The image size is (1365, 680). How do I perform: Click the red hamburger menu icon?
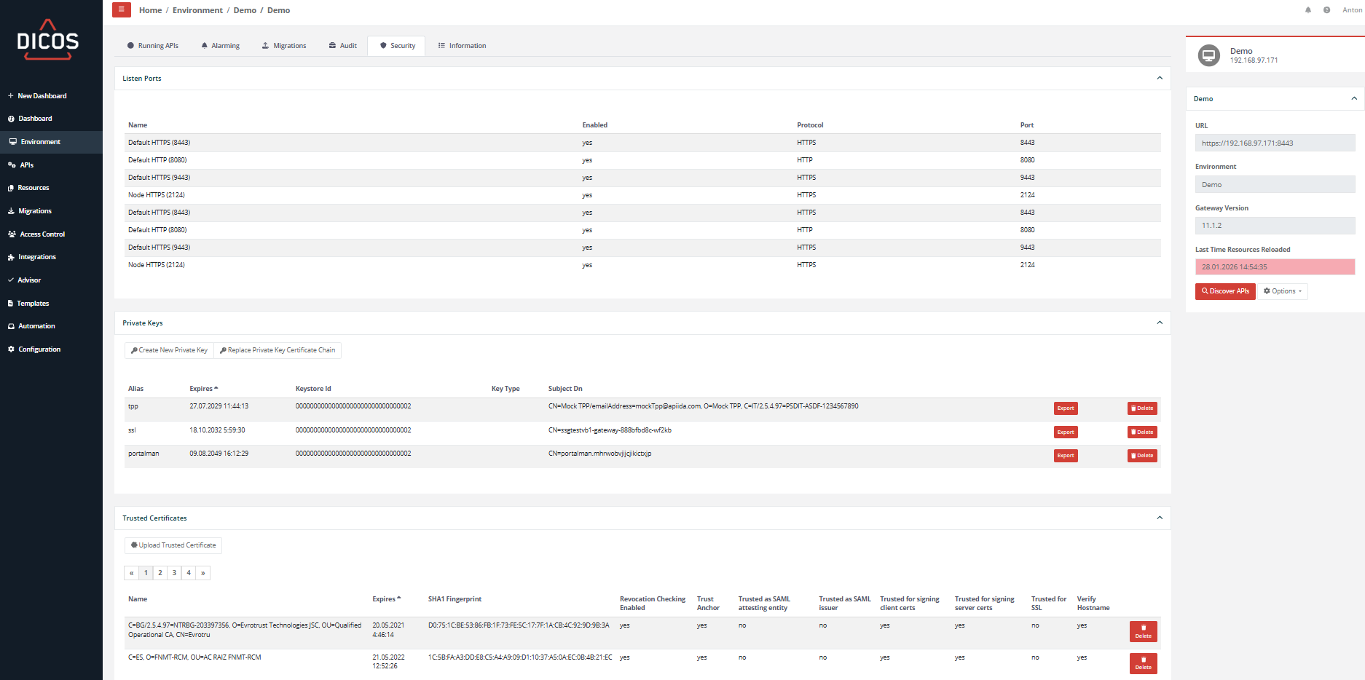(121, 9)
